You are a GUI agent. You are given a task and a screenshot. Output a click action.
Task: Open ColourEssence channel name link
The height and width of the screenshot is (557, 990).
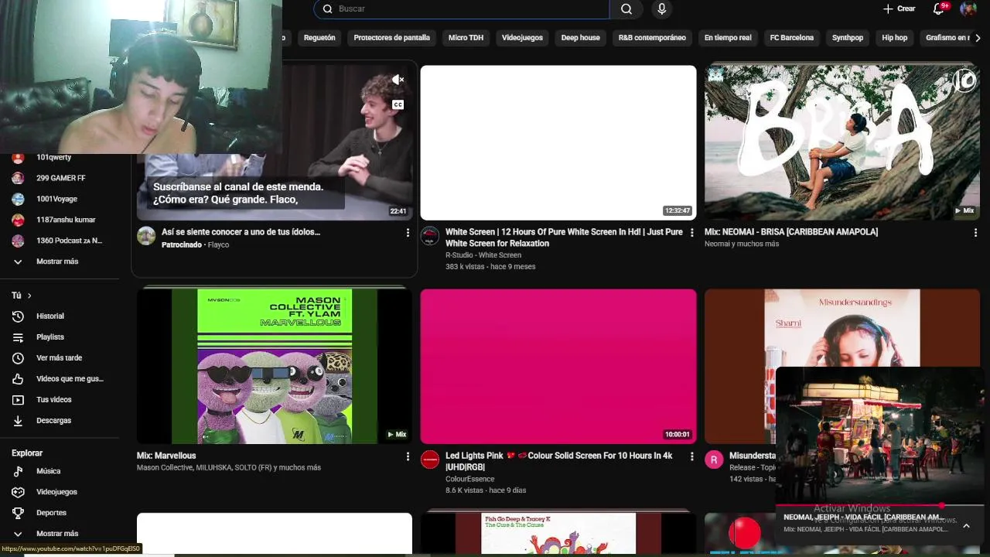tap(469, 479)
